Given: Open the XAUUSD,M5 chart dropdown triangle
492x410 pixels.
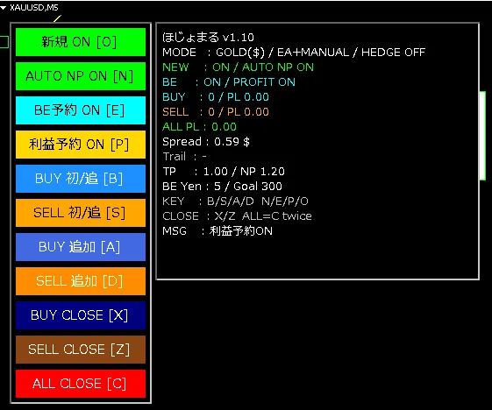Looking at the screenshot, I should coord(4,8).
